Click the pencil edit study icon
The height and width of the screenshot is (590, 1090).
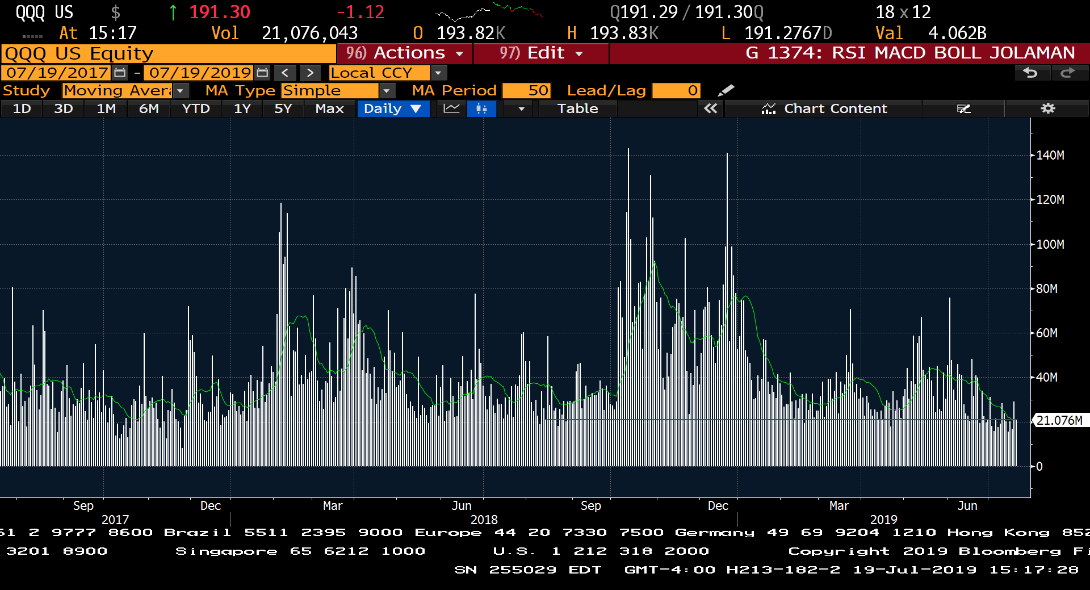pyautogui.click(x=726, y=90)
